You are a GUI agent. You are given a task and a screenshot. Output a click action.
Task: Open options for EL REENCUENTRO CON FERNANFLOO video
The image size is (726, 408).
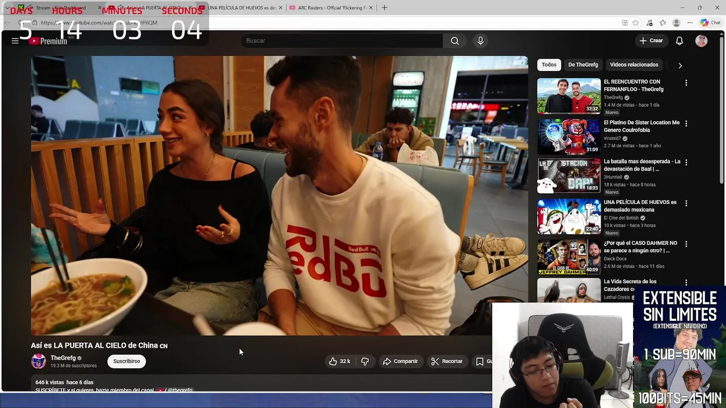(686, 83)
